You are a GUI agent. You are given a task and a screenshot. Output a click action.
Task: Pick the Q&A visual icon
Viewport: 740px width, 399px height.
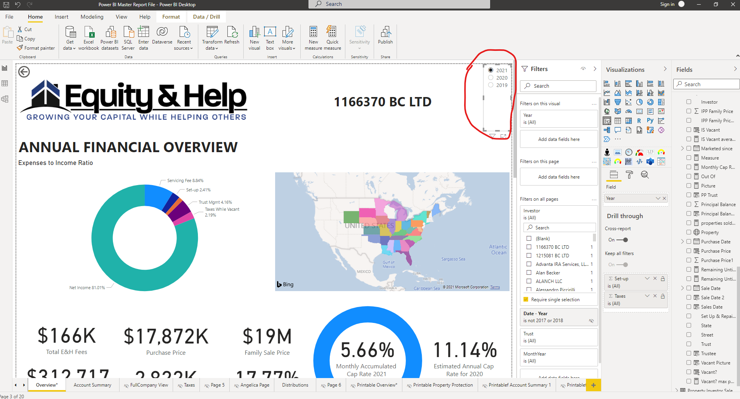(617, 130)
